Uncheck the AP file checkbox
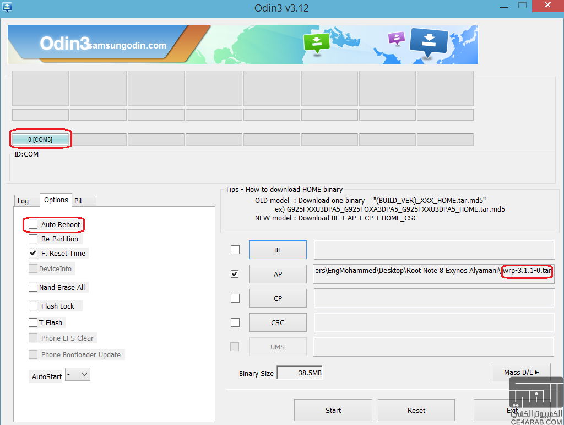The width and height of the screenshot is (564, 425). 235,274
